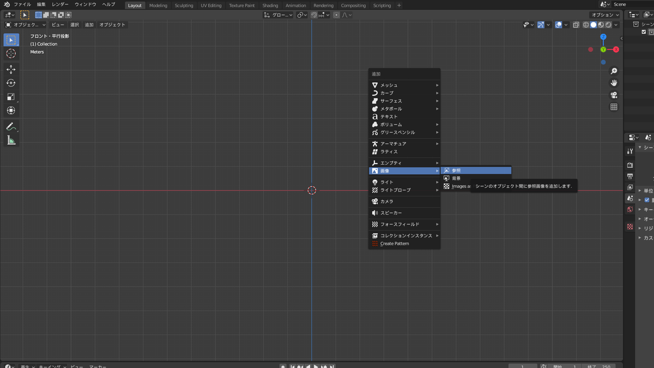Open the 追加 menu in viewport header

pos(89,24)
